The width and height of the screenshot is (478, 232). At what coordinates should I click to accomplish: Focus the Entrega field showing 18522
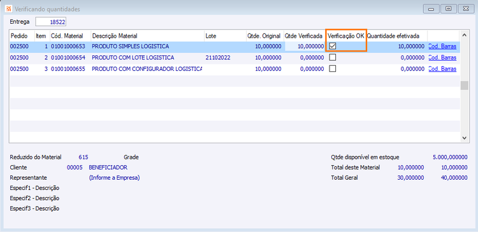51,22
